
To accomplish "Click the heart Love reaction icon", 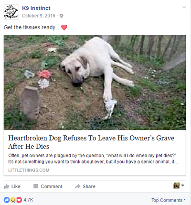I will pyautogui.click(x=19, y=200).
